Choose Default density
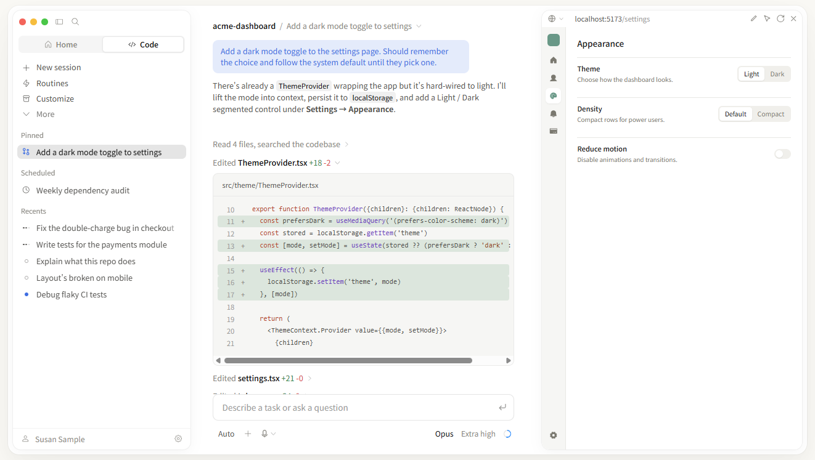 click(735, 114)
